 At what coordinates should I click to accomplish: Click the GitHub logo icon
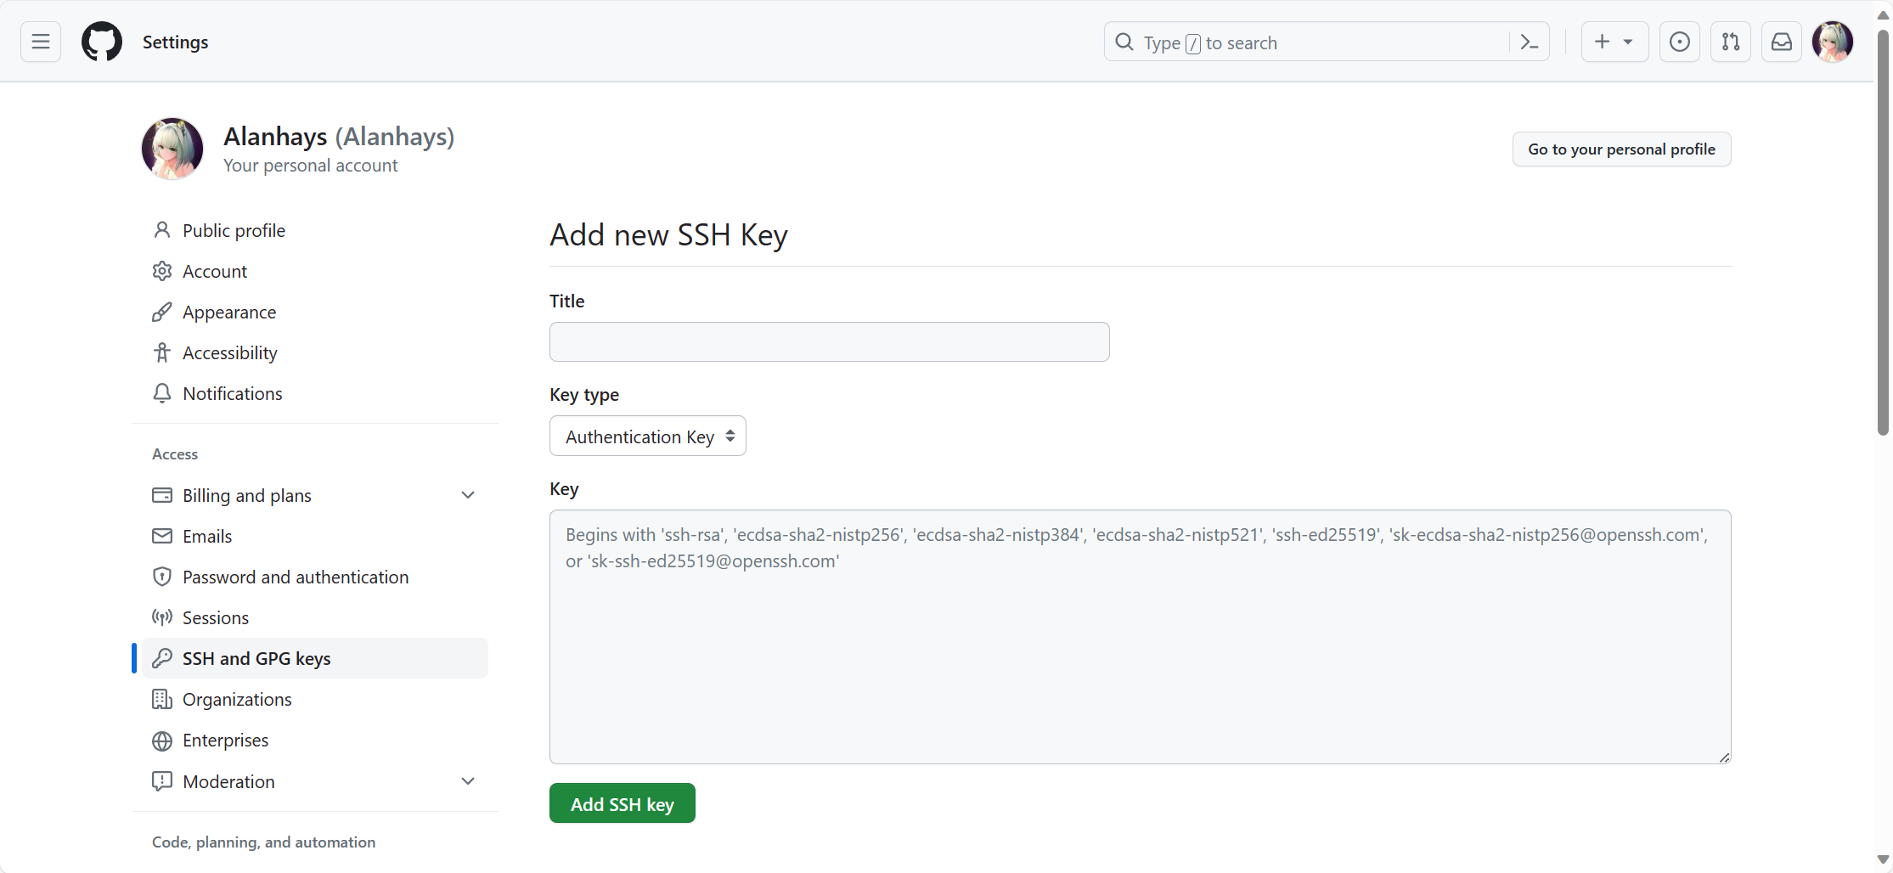pyautogui.click(x=102, y=42)
